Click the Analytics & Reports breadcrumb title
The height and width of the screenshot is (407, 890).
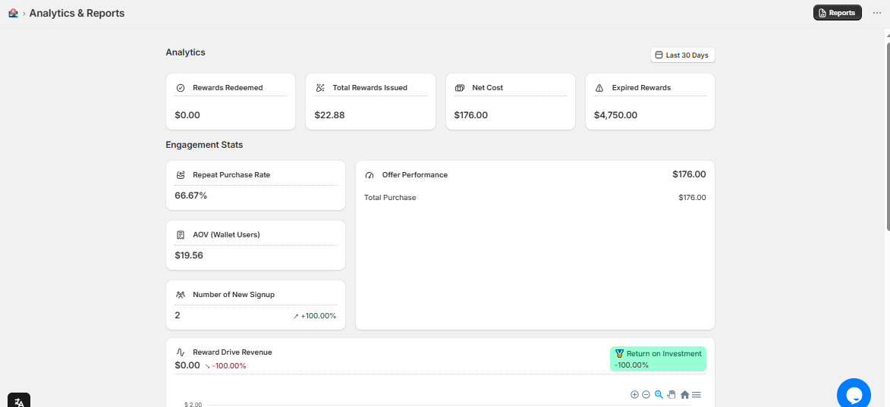point(77,13)
